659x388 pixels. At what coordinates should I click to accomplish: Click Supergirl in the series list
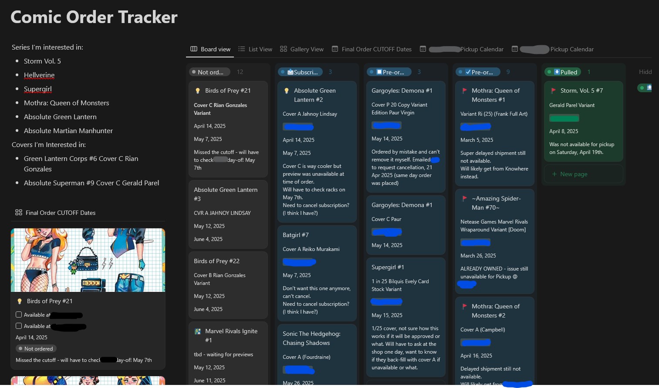(38, 89)
